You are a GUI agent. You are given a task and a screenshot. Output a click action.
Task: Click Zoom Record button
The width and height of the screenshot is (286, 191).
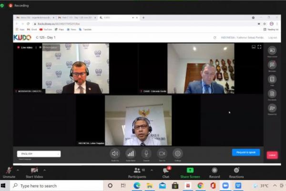pos(214,173)
